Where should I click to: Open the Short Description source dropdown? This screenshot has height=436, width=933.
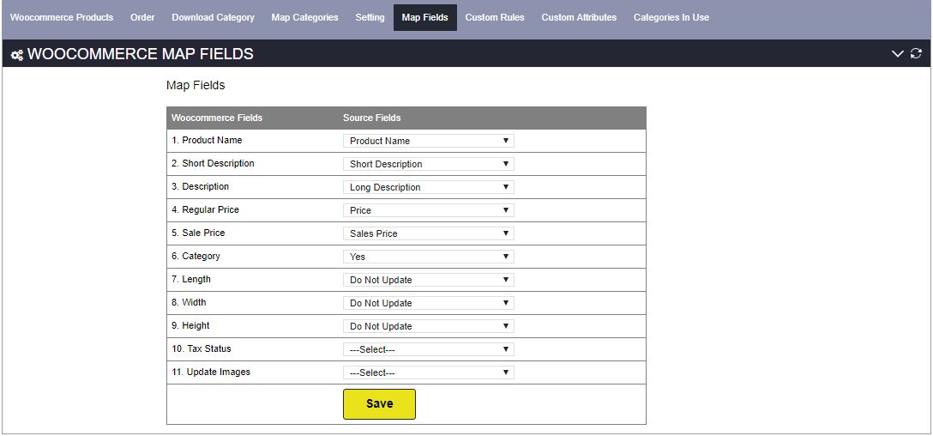point(429,164)
